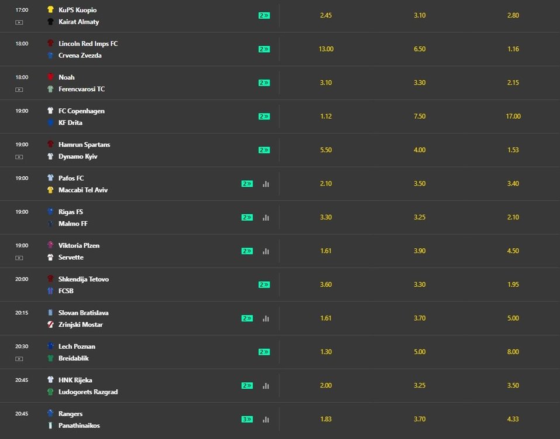Open stats chart for HNK Rijeka match
The width and height of the screenshot is (560, 439).
[x=266, y=386]
